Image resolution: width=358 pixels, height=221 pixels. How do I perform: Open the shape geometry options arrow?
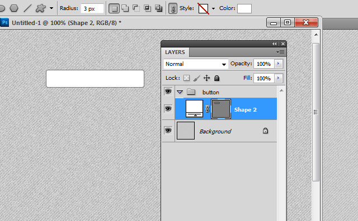click(x=51, y=8)
